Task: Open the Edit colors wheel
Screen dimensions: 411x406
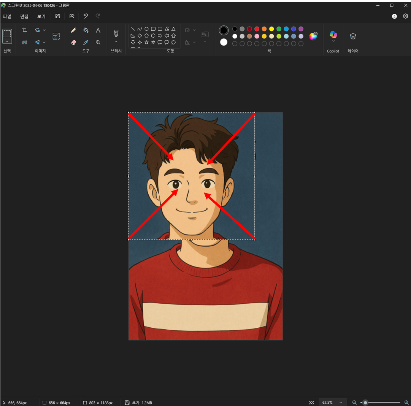Action: (313, 36)
